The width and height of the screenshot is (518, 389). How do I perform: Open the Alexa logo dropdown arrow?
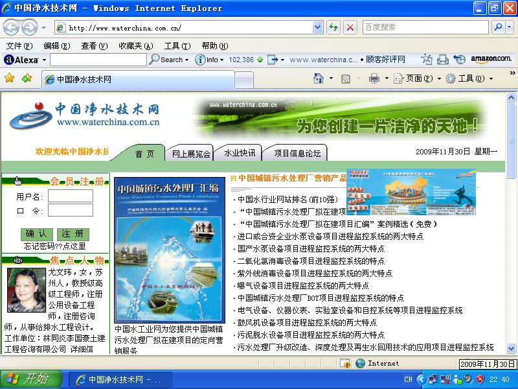pyautogui.click(x=44, y=60)
